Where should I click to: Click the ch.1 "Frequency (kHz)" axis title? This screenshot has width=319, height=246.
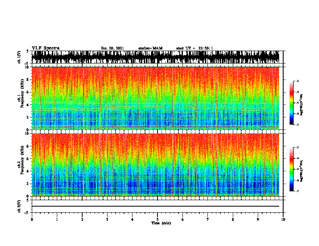pyautogui.click(x=22, y=93)
